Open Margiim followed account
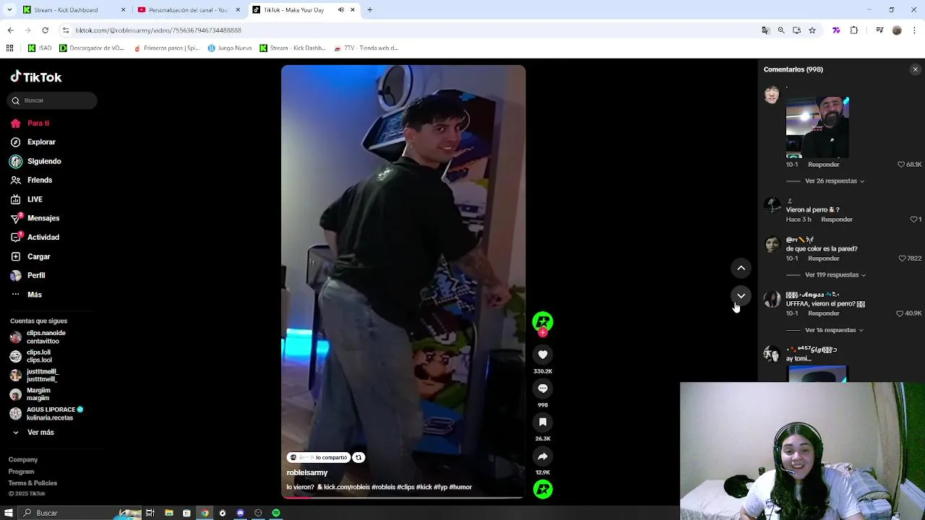 [x=30, y=394]
